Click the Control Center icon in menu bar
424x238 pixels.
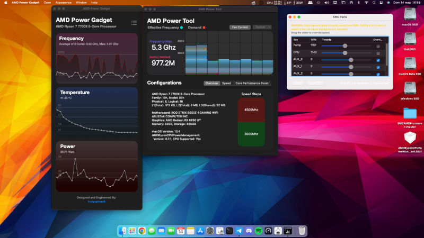pos(381,3)
